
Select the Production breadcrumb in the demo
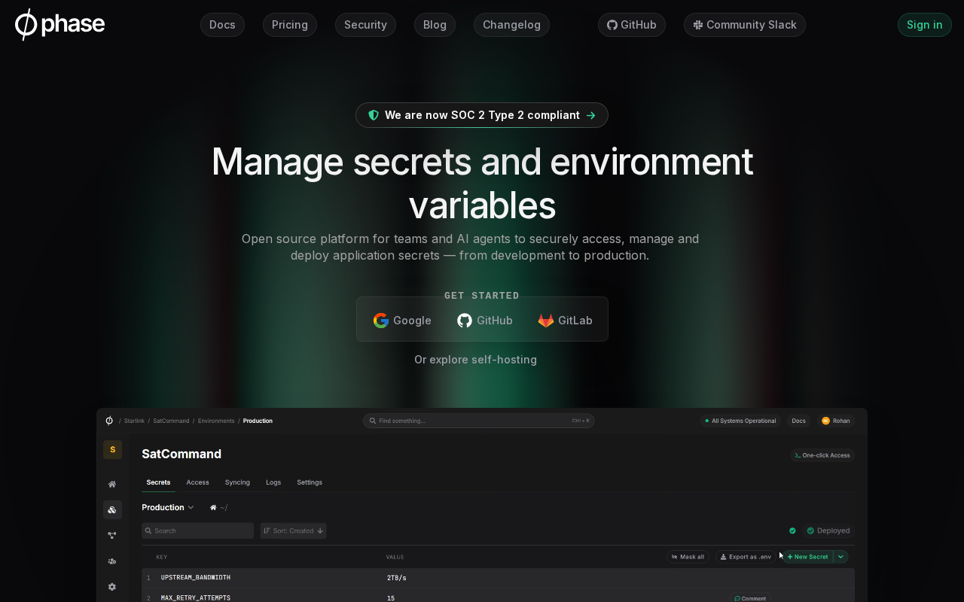[x=258, y=421]
